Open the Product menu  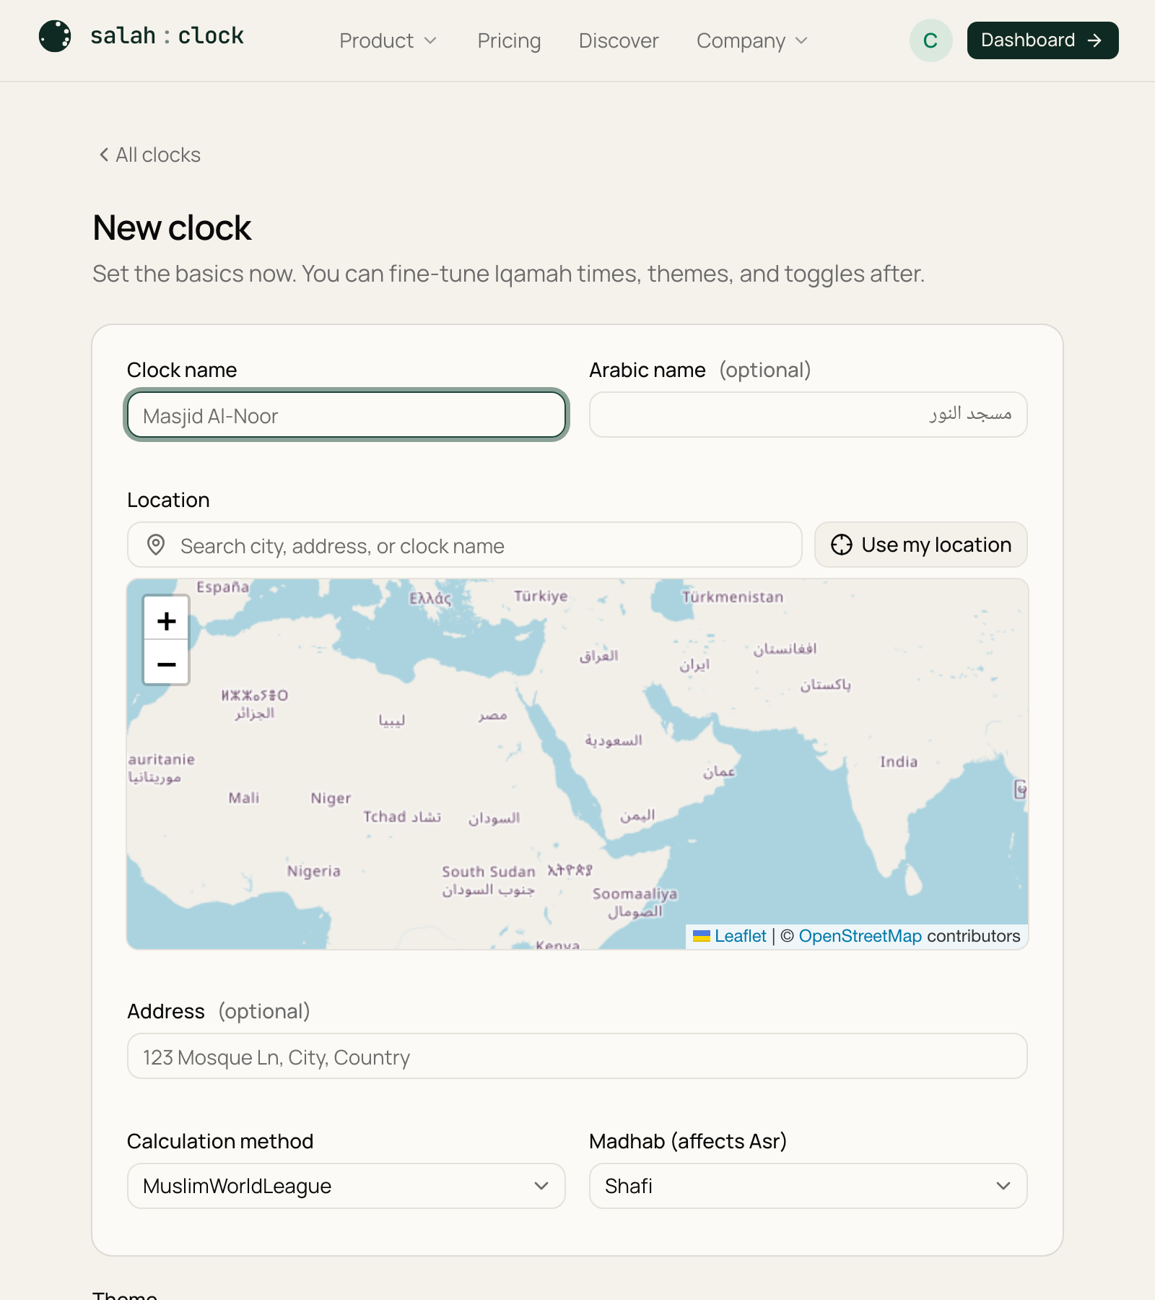pos(388,40)
